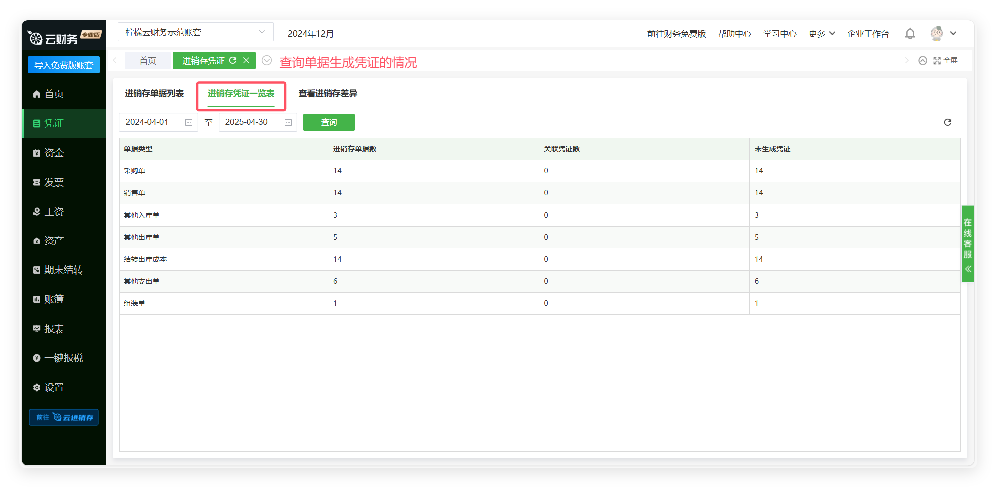Click the table refresh icon
This screenshot has width=996, height=487.
click(x=947, y=122)
